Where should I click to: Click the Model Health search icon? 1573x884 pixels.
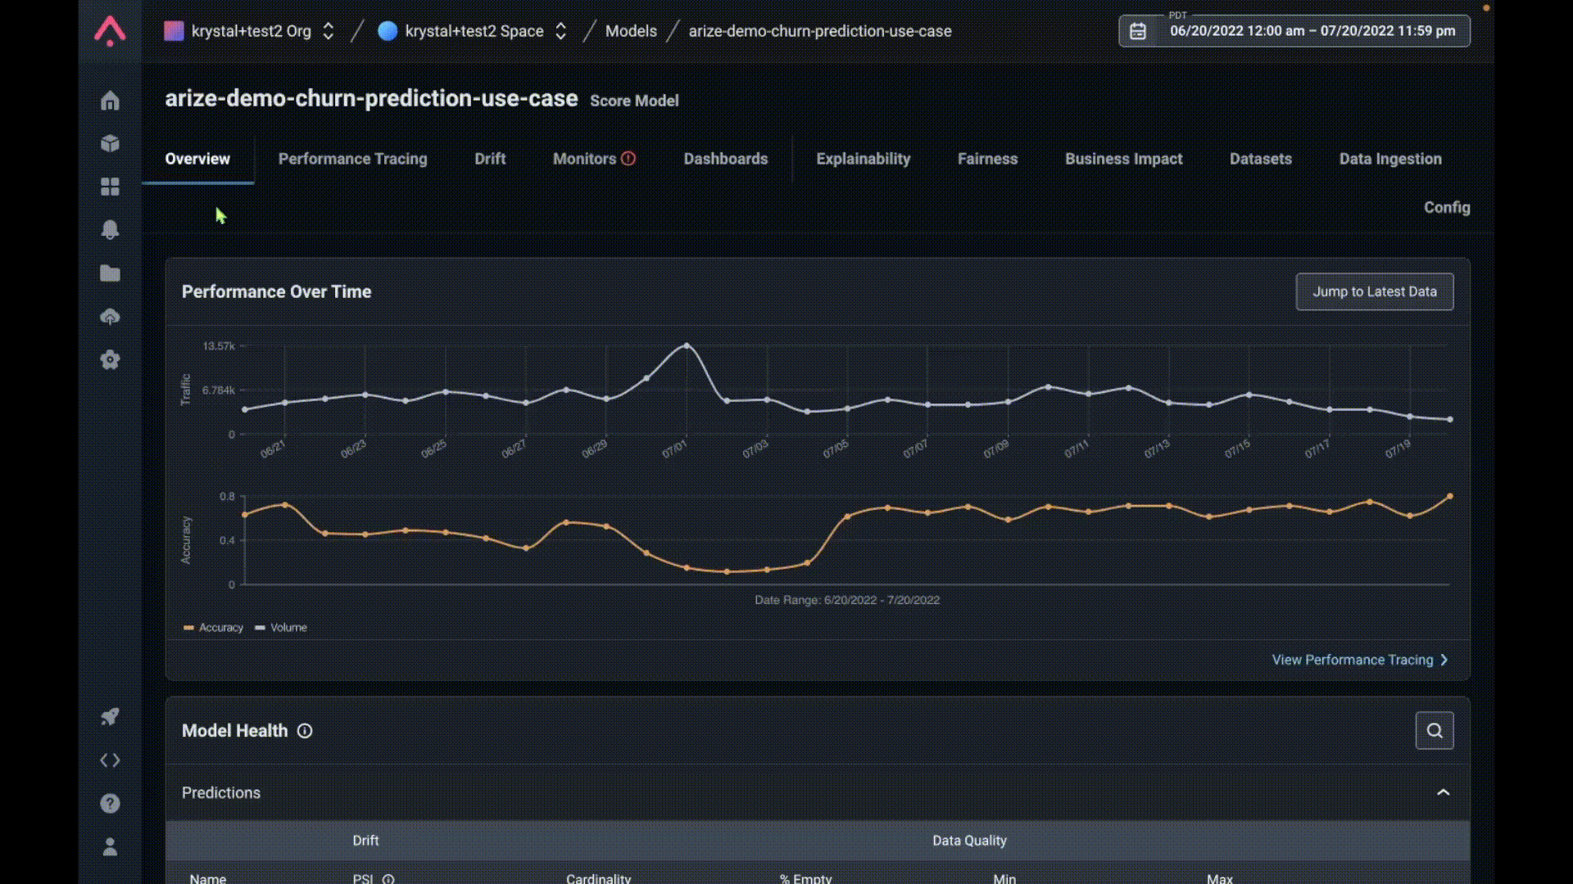coord(1434,730)
